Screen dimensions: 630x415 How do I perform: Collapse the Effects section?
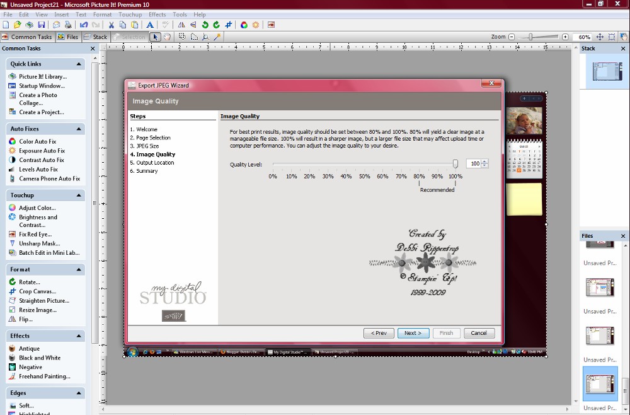tap(79, 336)
